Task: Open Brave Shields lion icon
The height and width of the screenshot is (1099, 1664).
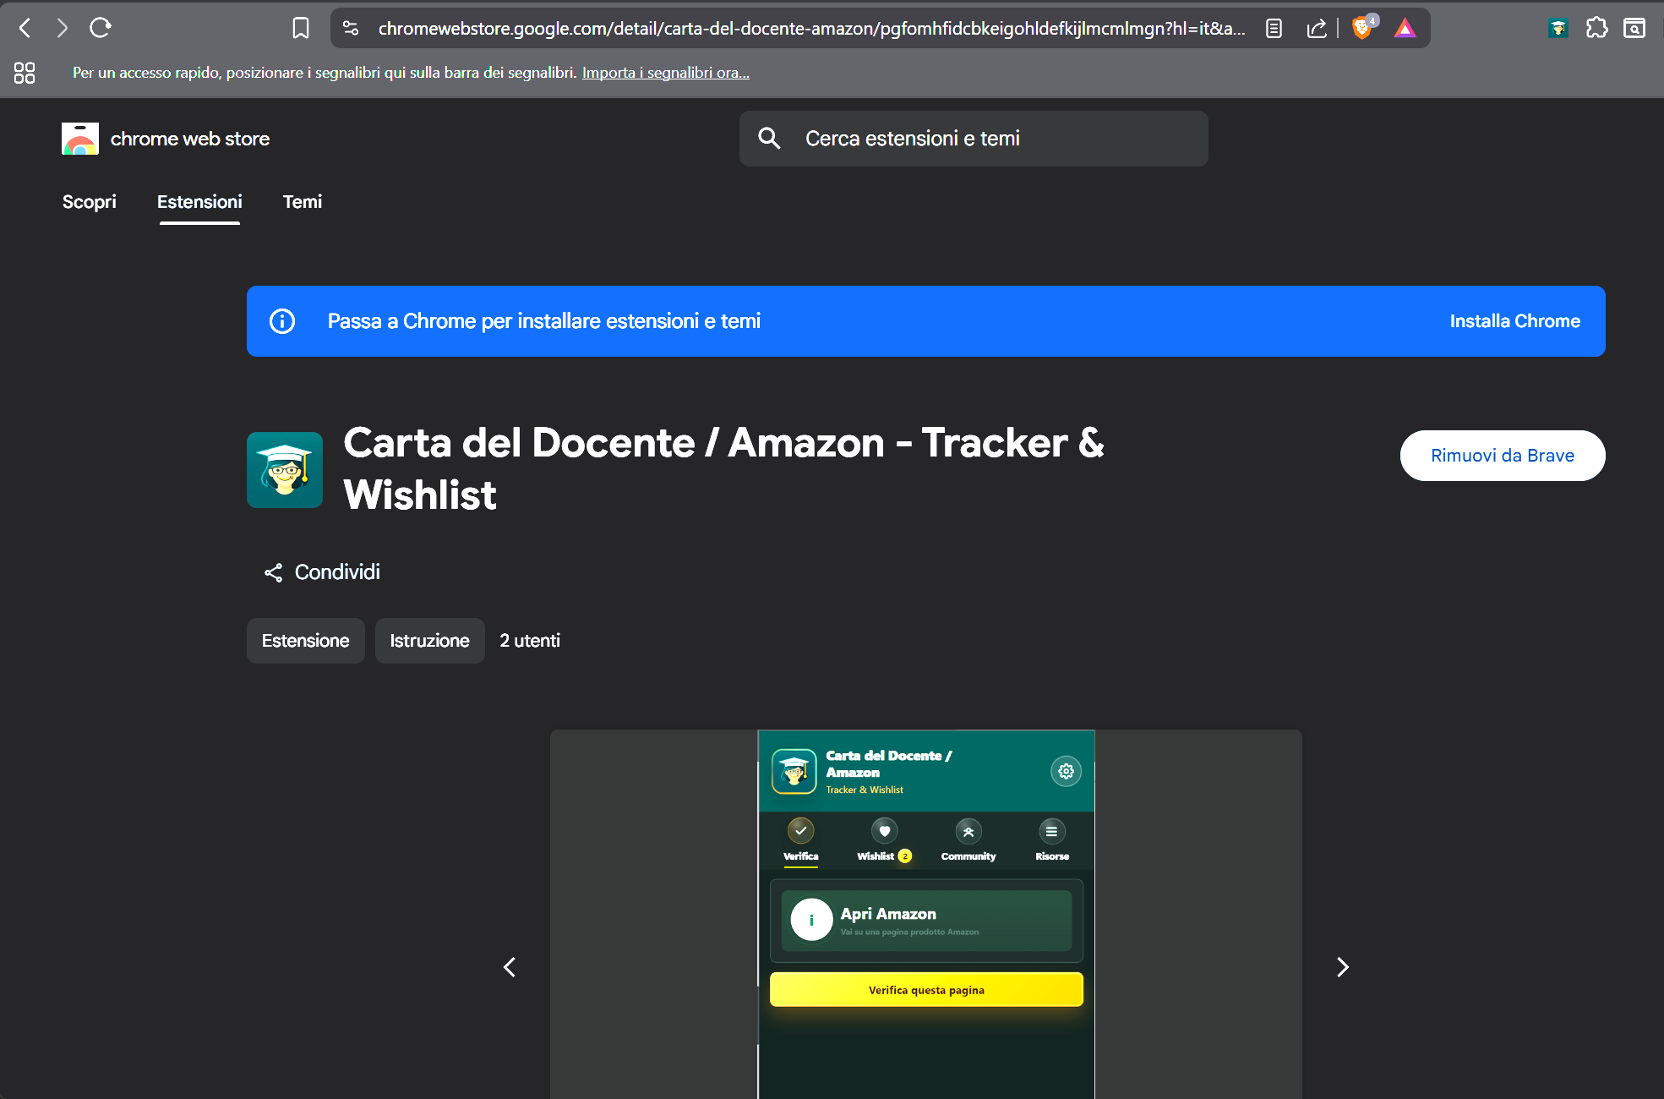Action: 1363,28
